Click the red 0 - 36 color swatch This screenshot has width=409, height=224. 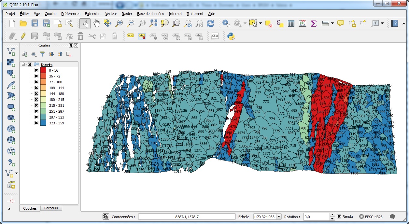pos(43,70)
